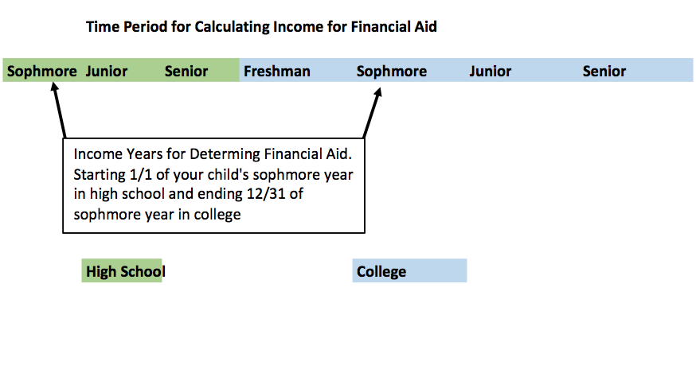Click the text 'Income Years for Determing Financial Aid'
696x369 pixels.
click(x=213, y=154)
